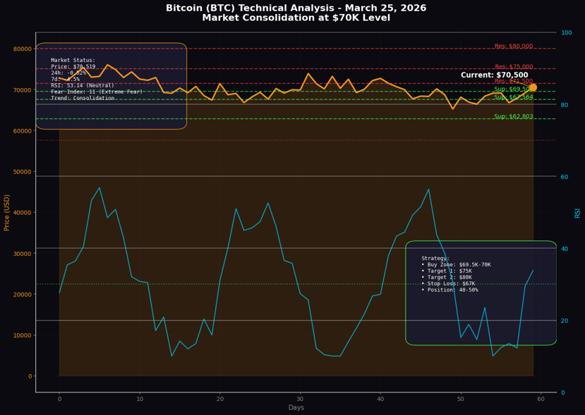Click the 'RSI' right axis label

point(577,213)
